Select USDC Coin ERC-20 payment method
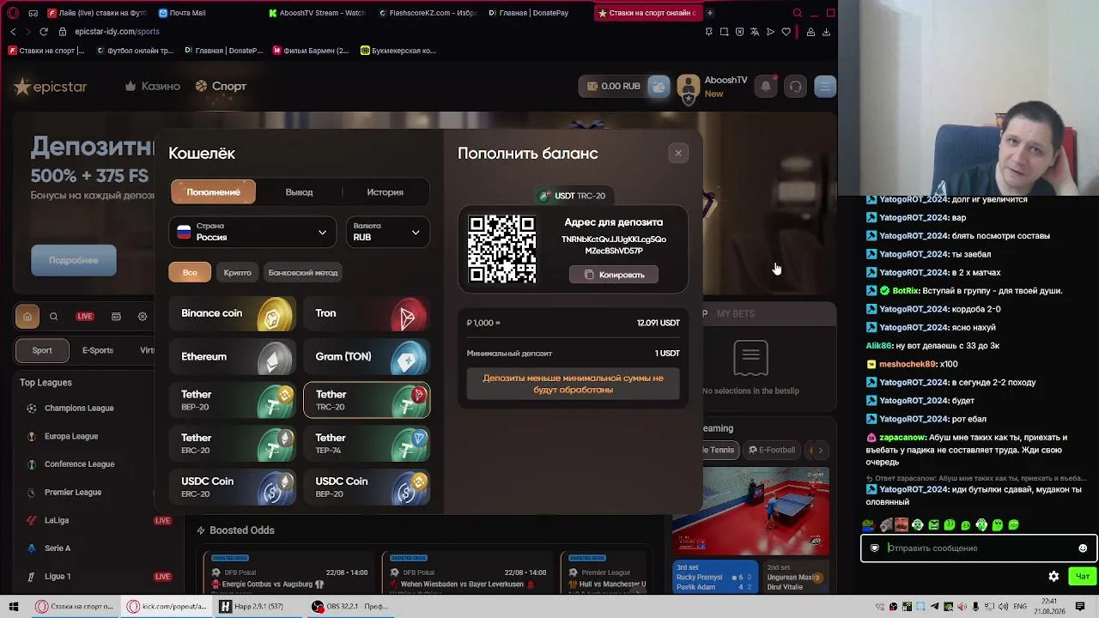 [x=233, y=487]
